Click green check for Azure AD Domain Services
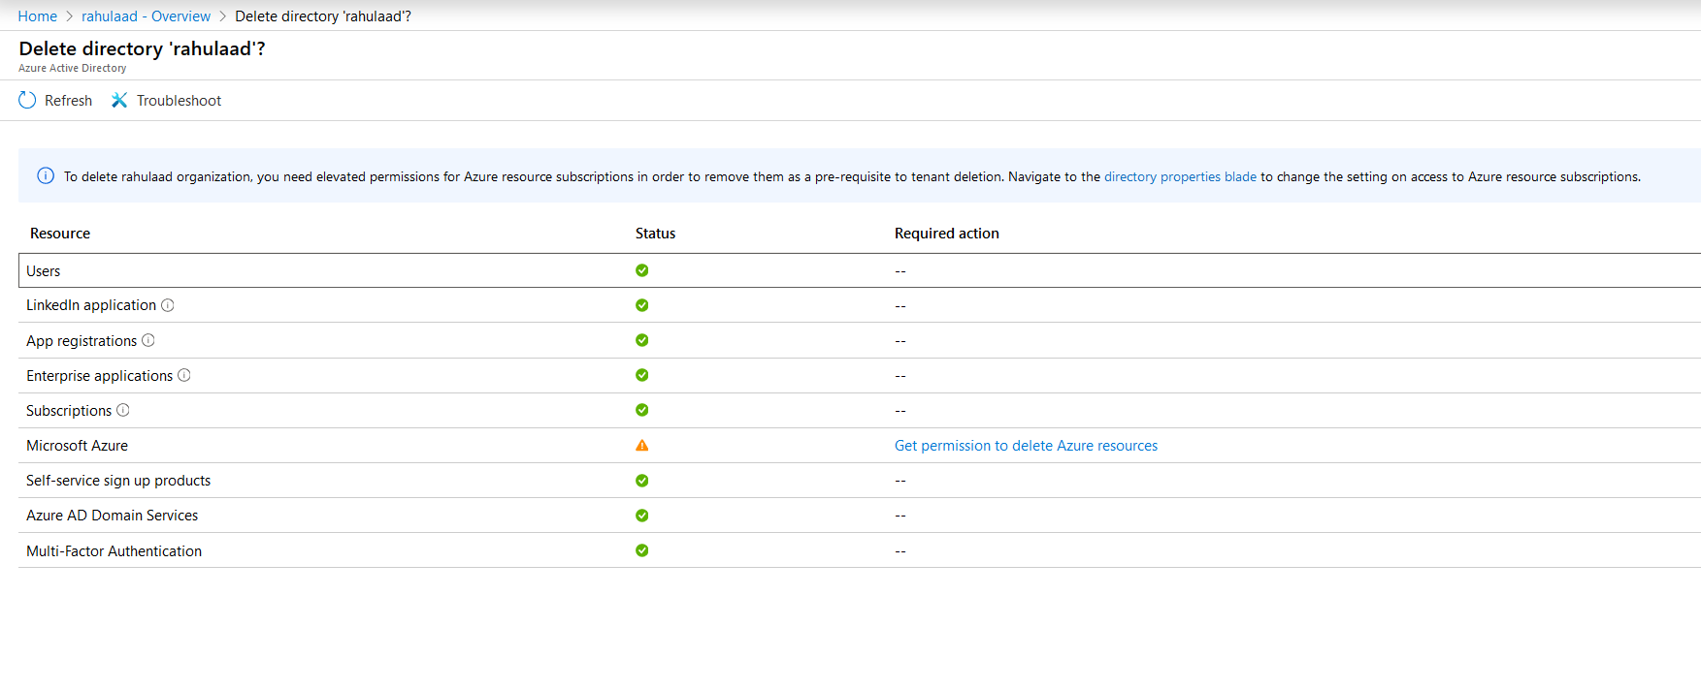 642,516
